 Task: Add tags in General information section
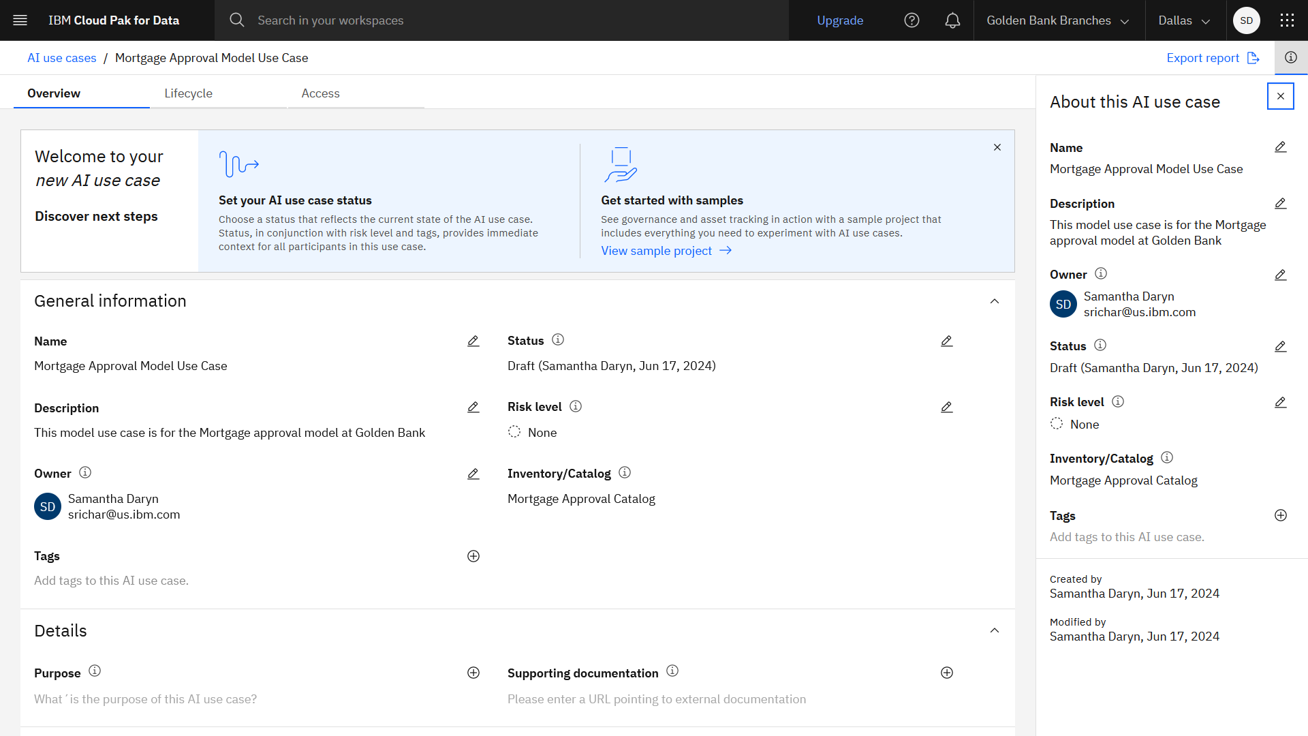click(x=473, y=556)
